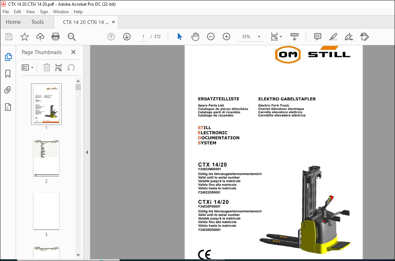Image resolution: width=395 pixels, height=261 pixels.
Task: Select the CTX 14 20 CTXi document tab
Action: point(85,22)
